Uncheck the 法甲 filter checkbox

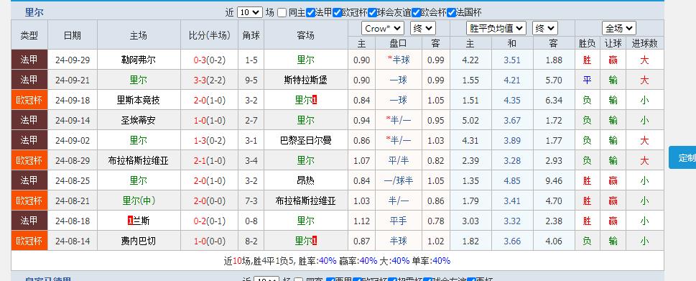[x=310, y=13]
